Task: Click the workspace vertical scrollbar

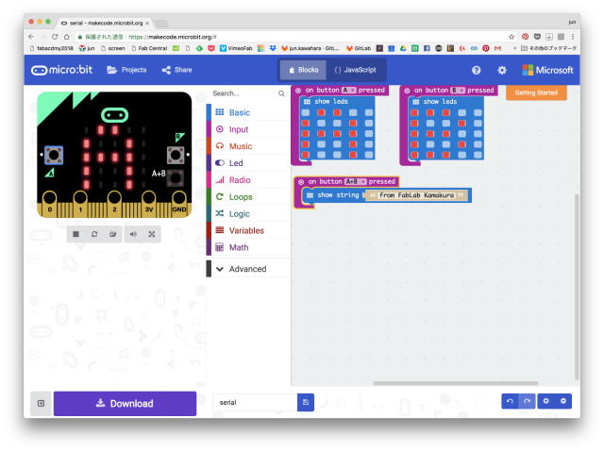Action: pyautogui.click(x=577, y=287)
